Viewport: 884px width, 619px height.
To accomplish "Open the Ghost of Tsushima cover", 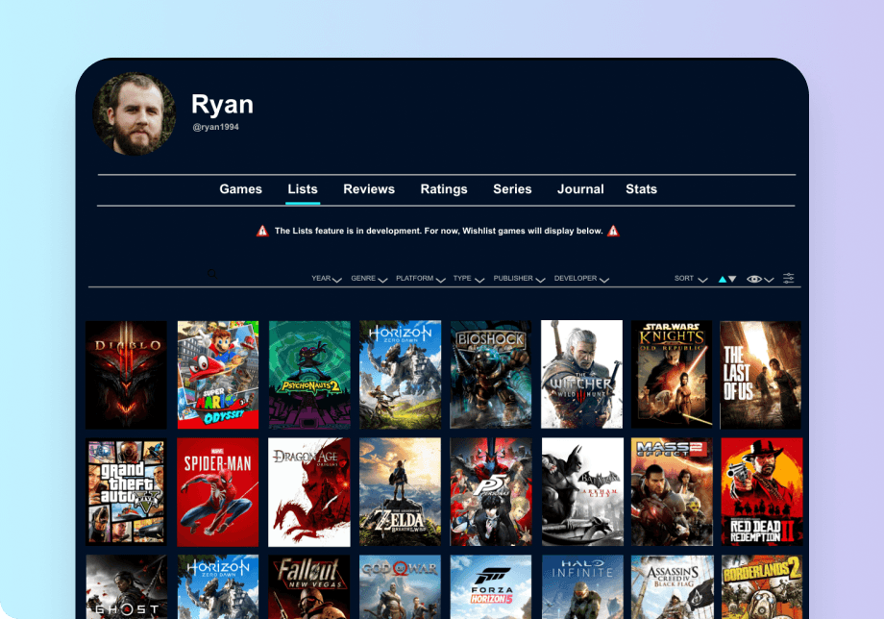I will pos(126,587).
